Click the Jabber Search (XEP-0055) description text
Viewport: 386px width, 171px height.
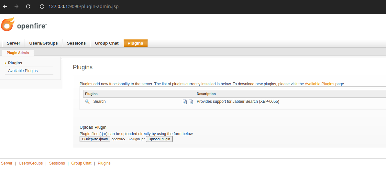[238, 102]
